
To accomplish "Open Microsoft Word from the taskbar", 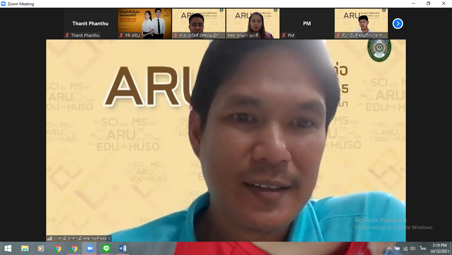I will pos(122,248).
